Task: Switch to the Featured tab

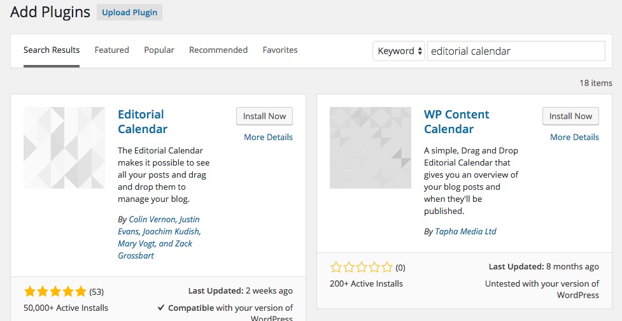Action: point(112,50)
